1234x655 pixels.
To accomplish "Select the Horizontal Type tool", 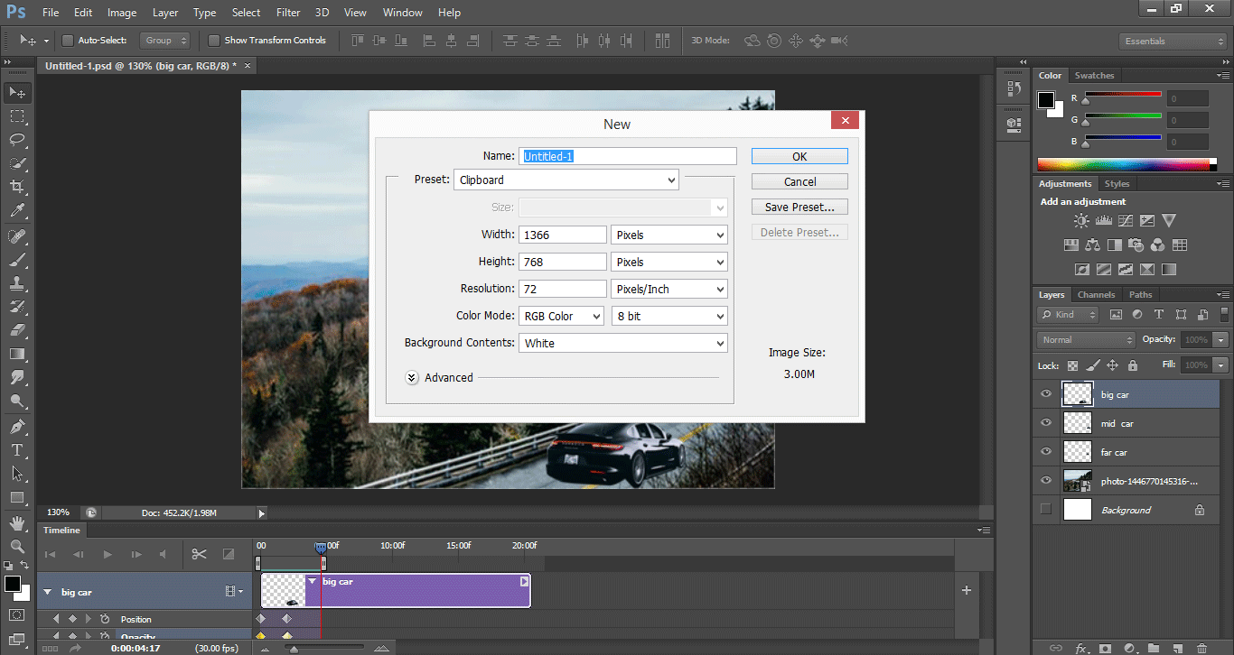I will [x=17, y=449].
